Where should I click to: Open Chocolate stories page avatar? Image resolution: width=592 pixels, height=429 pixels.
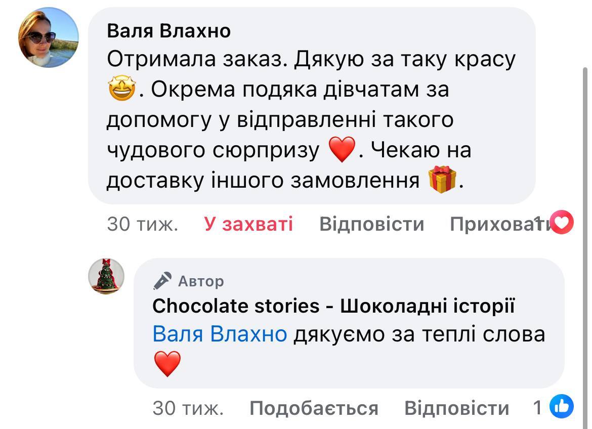106,276
